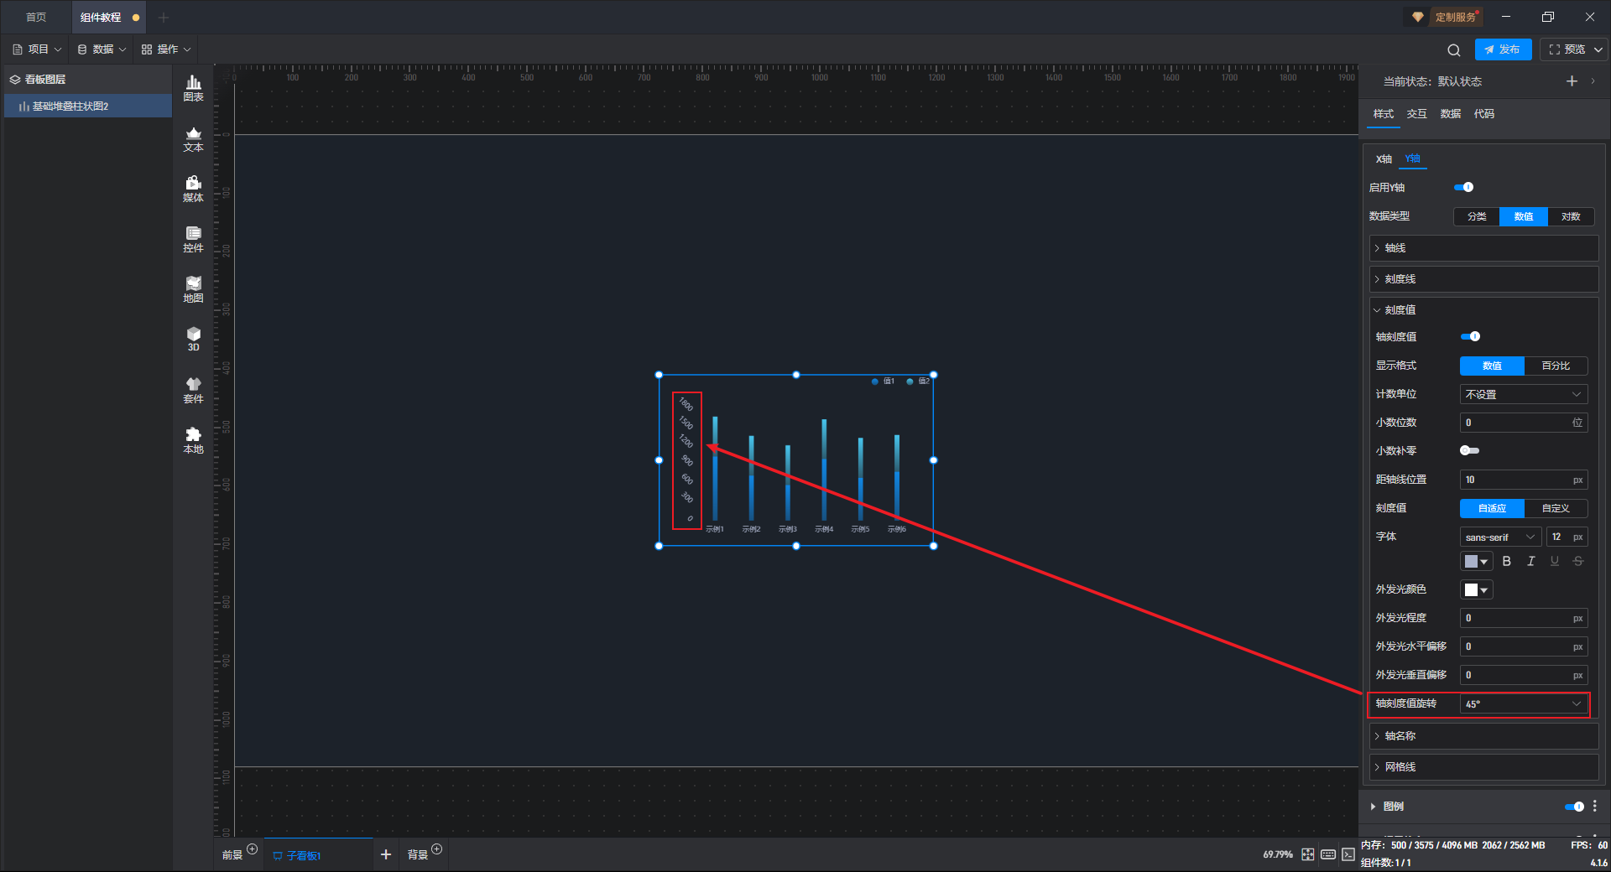Open the 控件 (controls) component category
Viewport: 1611px width, 872px height.
point(193,239)
